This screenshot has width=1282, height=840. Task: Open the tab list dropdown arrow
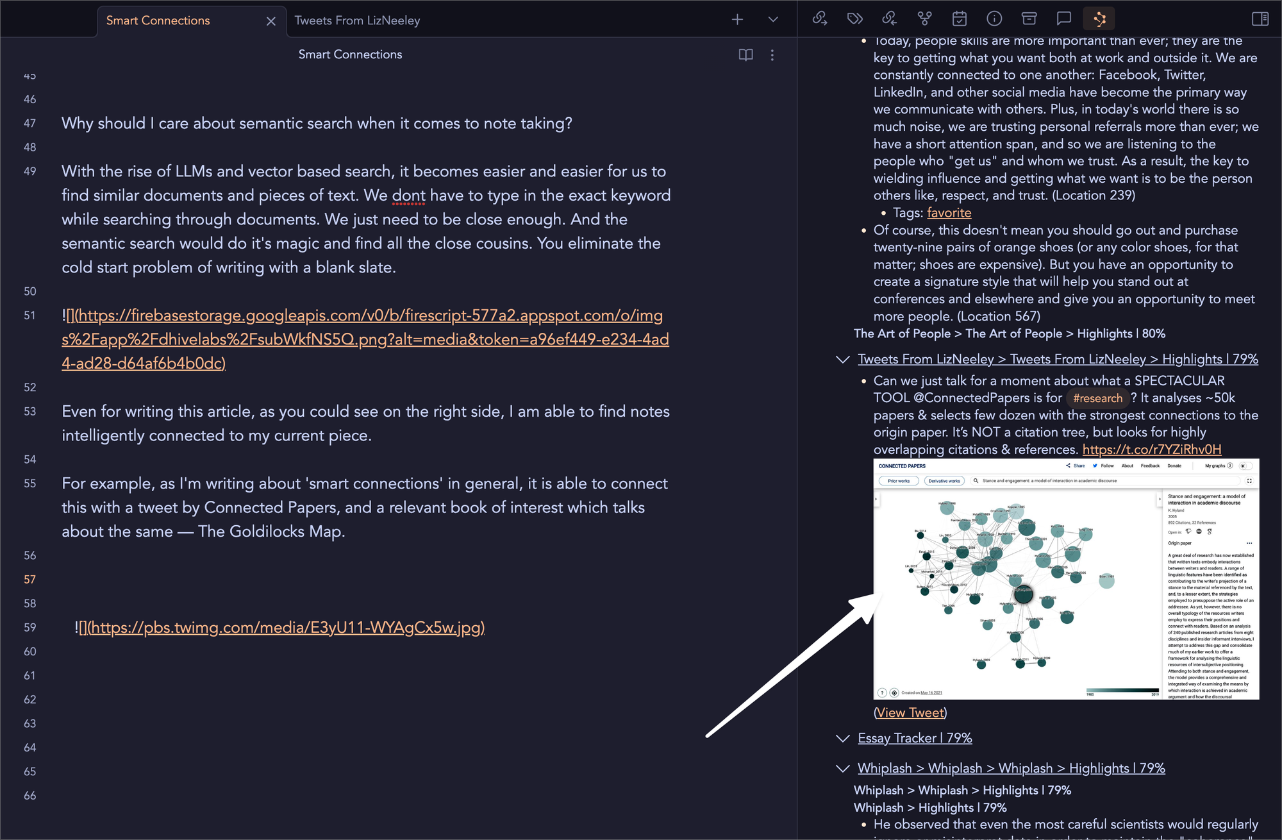pos(773,20)
